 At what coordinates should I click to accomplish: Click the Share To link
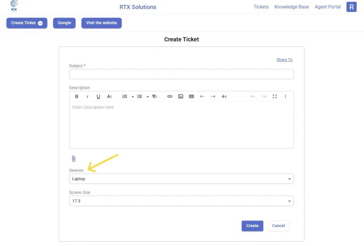point(284,60)
